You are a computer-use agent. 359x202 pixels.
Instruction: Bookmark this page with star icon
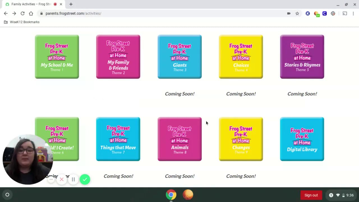(x=297, y=13)
